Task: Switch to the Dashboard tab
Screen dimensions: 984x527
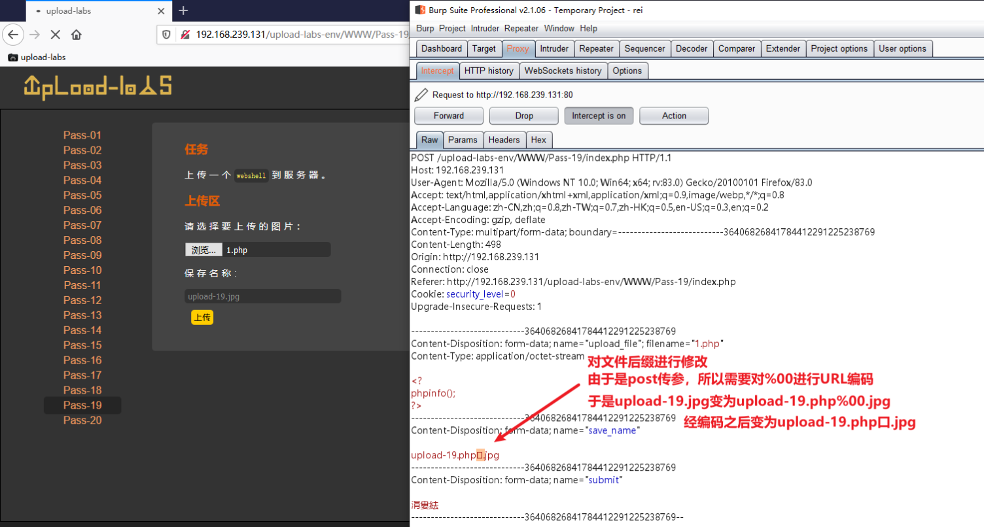Action: [x=441, y=48]
